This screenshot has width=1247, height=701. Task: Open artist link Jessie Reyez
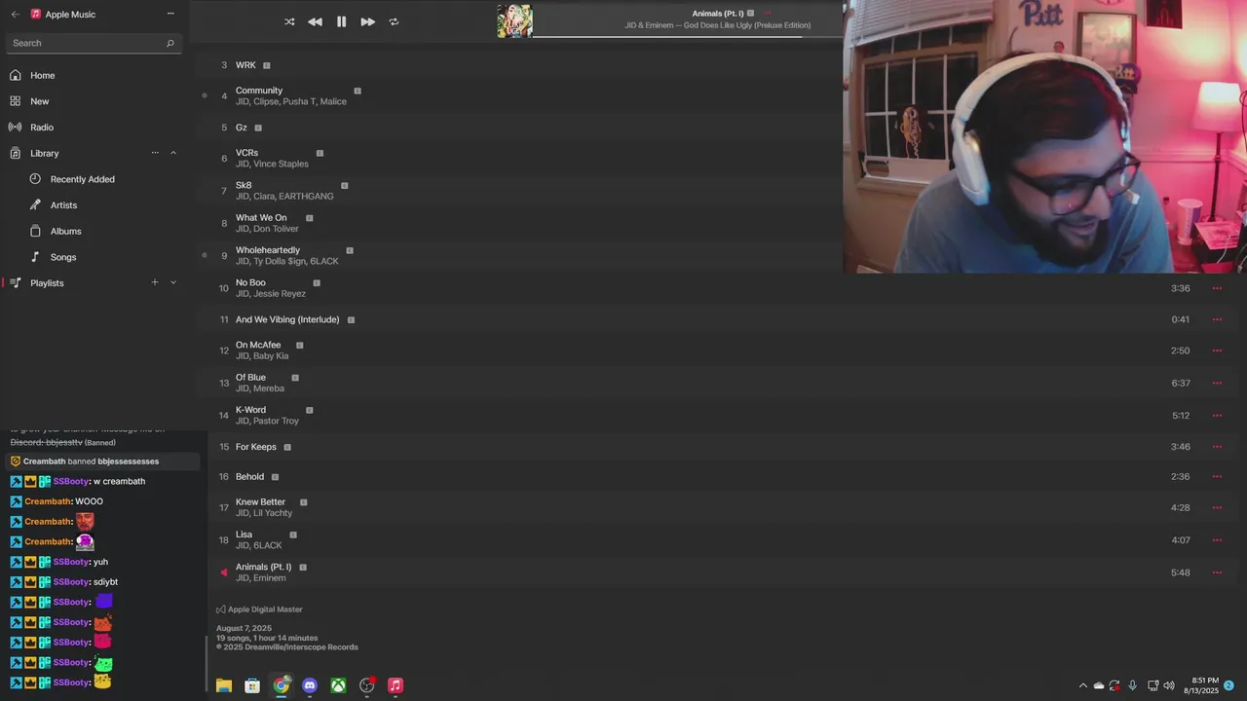pos(280,294)
